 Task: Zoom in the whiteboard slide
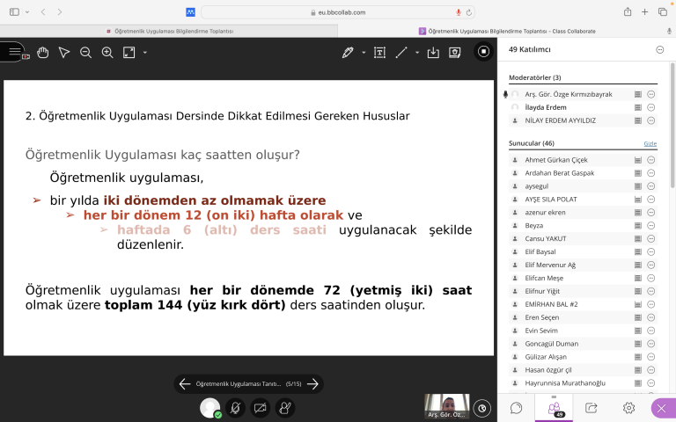107,53
